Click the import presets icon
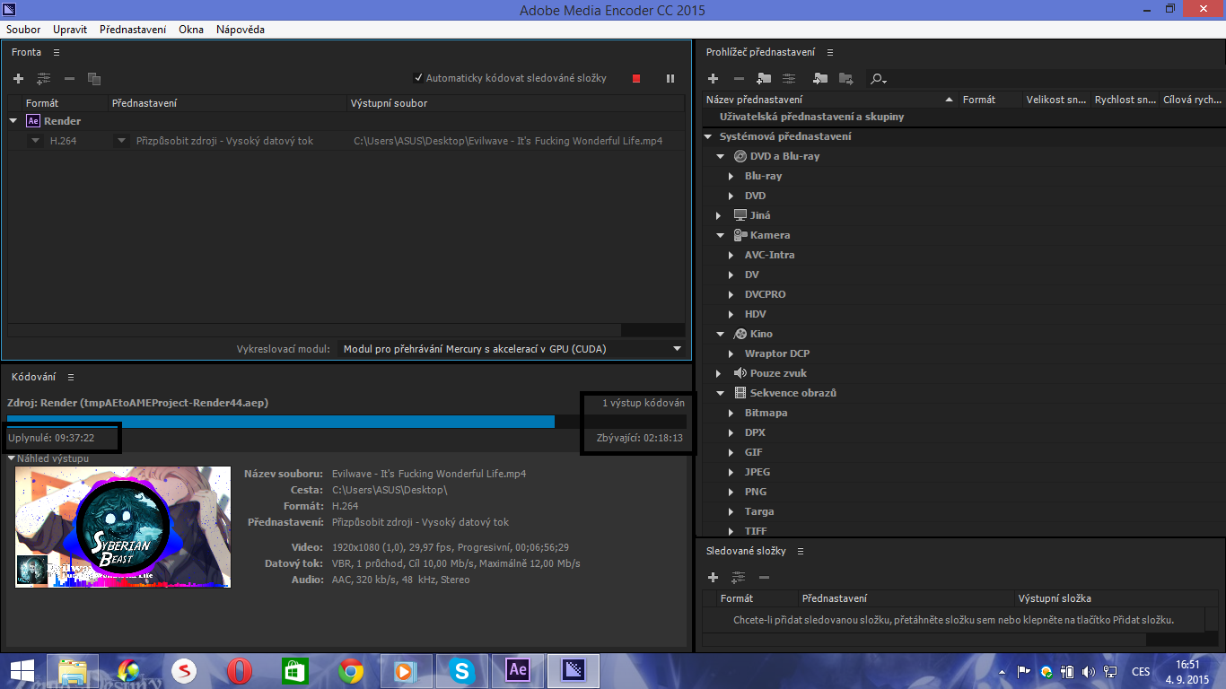This screenshot has width=1226, height=689. click(820, 79)
